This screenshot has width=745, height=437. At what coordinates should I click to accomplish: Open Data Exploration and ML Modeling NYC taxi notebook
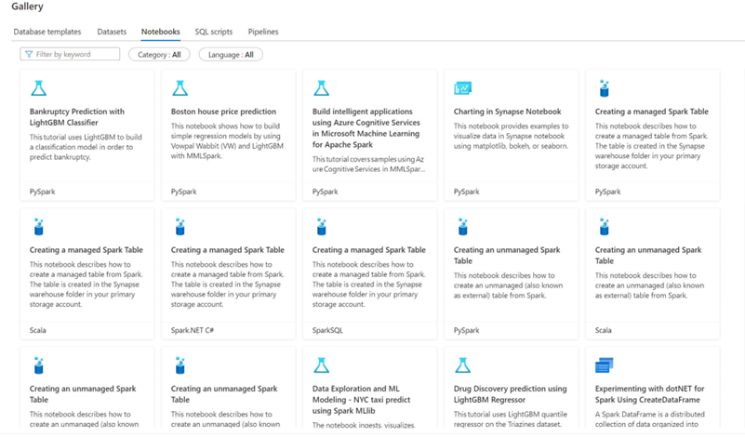pyautogui.click(x=361, y=400)
